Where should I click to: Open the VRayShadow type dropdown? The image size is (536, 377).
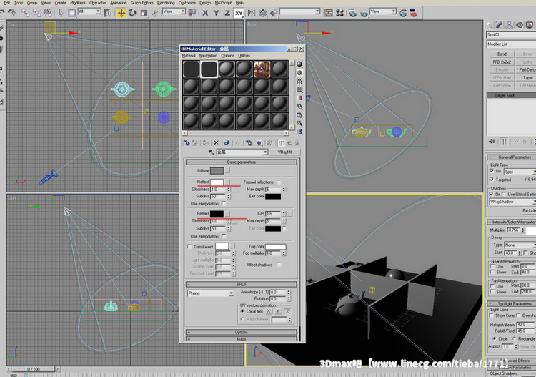coord(512,202)
